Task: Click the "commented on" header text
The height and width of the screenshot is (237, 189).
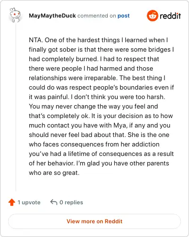Action: pyautogui.click(x=97, y=16)
